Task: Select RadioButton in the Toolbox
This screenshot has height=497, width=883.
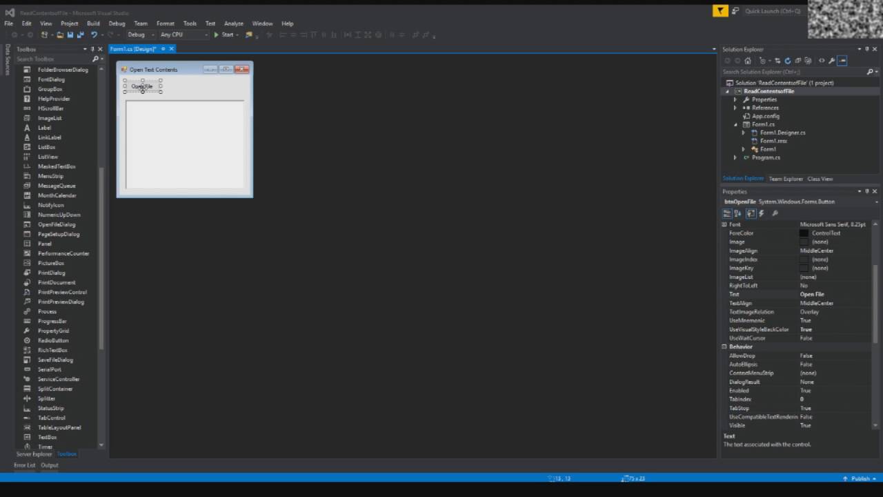Action: 53,340
